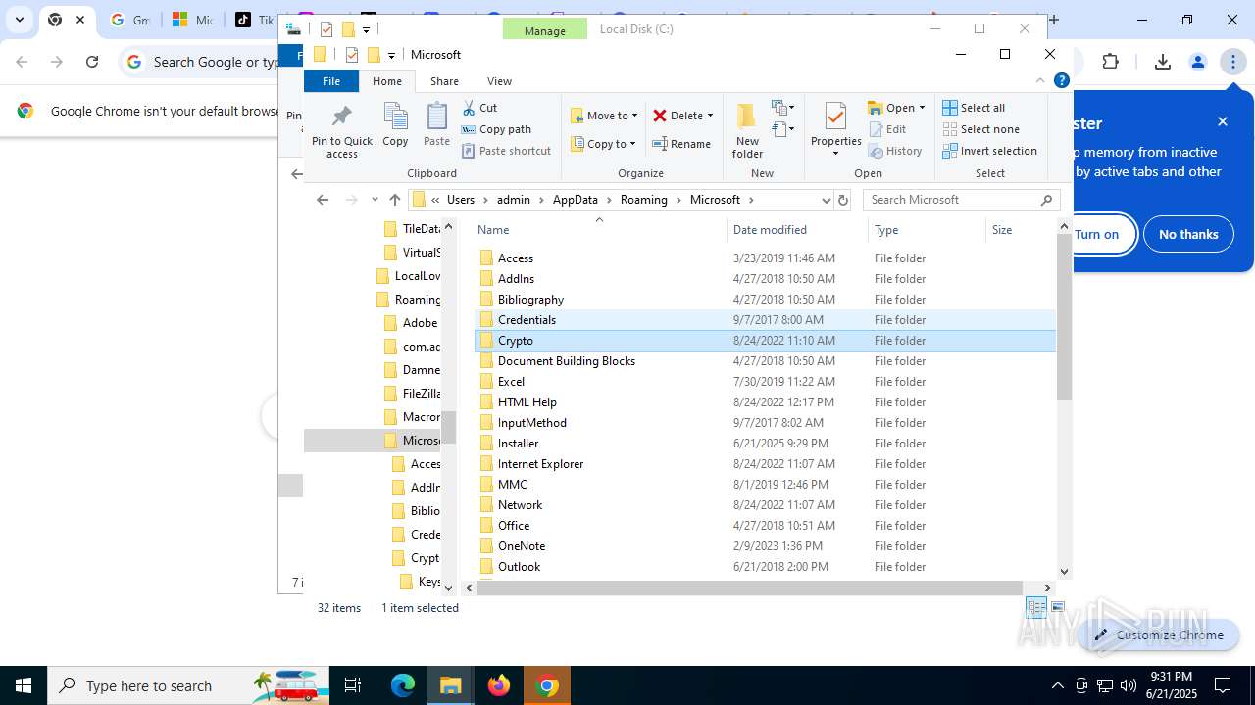This screenshot has width=1255, height=705.
Task: Open file History from ribbon
Action: click(x=895, y=151)
